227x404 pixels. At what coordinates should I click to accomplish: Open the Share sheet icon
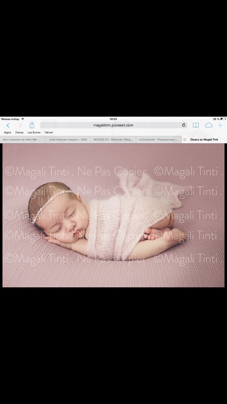pos(32,125)
